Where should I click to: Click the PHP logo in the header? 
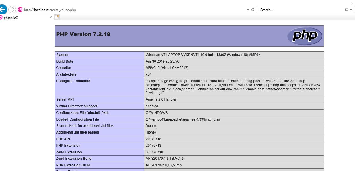(x=305, y=36)
